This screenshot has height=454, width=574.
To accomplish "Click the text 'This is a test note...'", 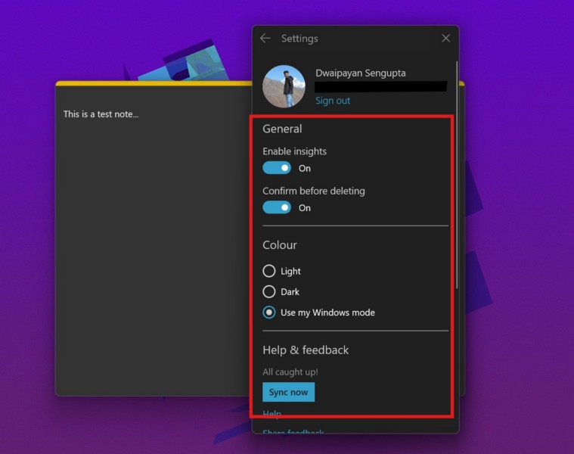I will pyautogui.click(x=101, y=114).
